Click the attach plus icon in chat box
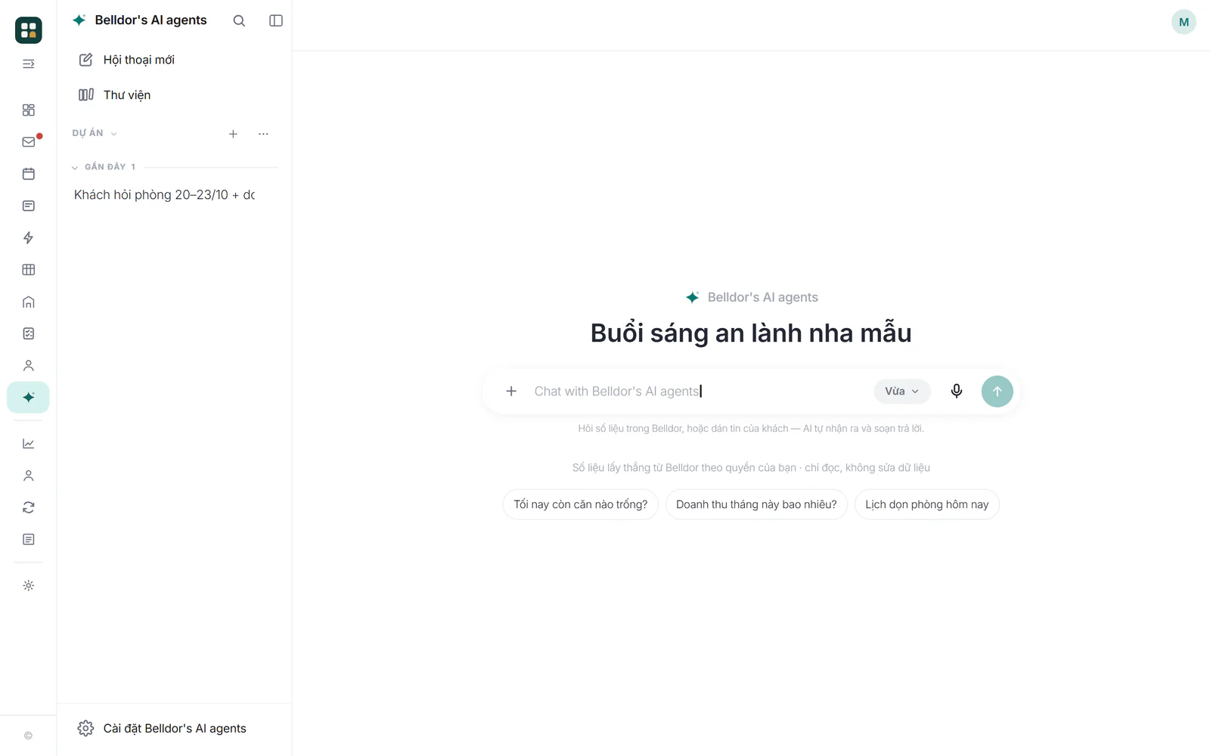This screenshot has height=756, width=1210. click(x=511, y=392)
